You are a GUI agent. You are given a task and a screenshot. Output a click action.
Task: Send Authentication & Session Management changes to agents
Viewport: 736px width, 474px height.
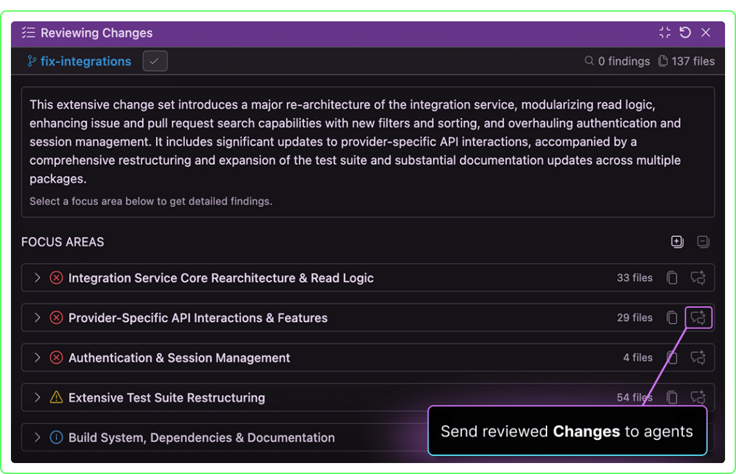point(698,357)
